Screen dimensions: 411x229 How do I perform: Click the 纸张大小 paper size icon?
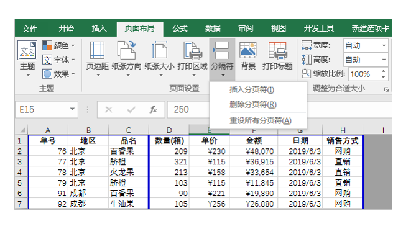click(x=159, y=50)
